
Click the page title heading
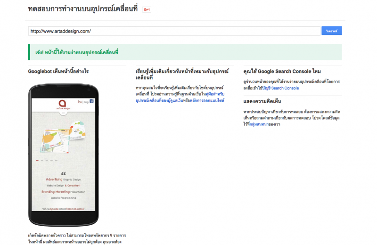83,9
